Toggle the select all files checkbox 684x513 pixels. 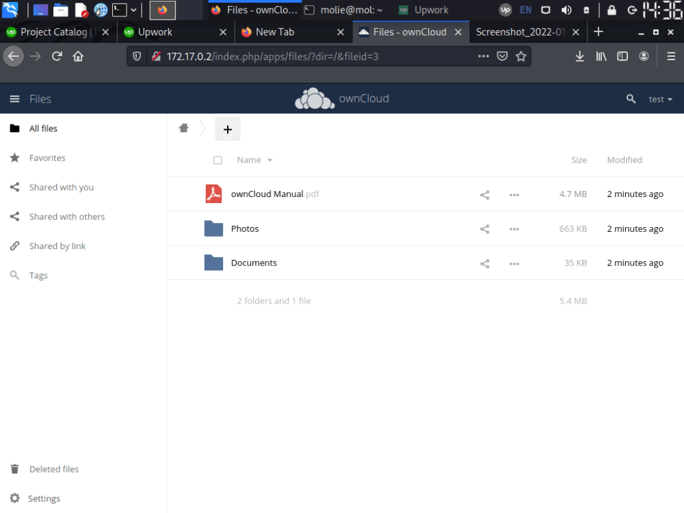218,160
